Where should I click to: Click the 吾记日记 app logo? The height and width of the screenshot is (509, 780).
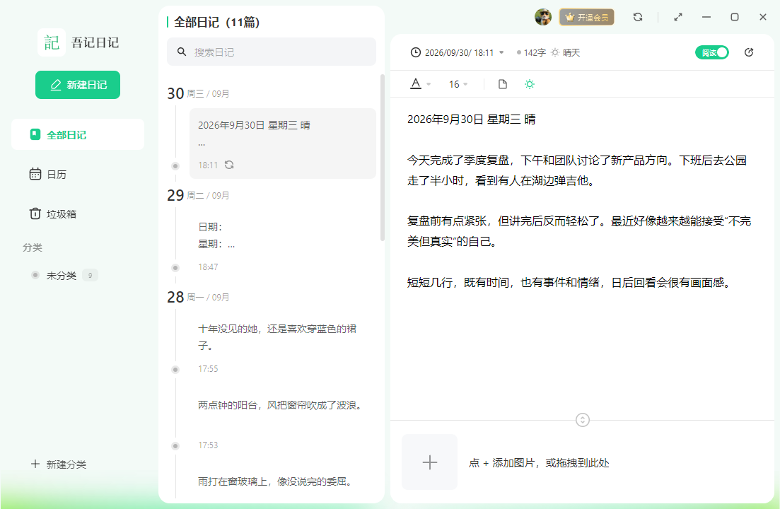pos(52,42)
